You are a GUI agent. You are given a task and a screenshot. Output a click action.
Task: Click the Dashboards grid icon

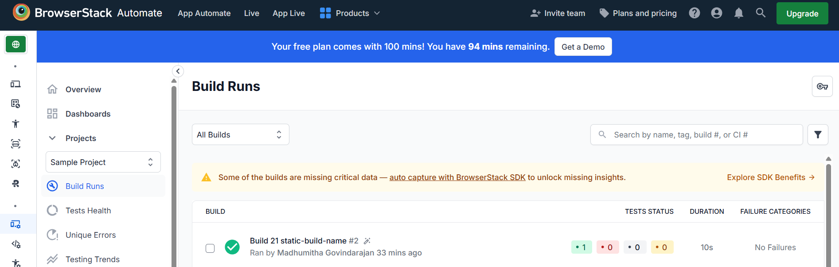[x=52, y=114]
